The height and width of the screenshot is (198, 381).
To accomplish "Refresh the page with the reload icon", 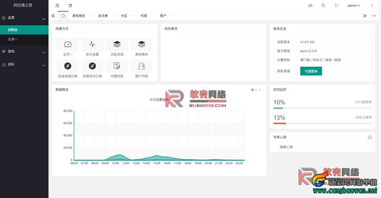I will [x=70, y=6].
